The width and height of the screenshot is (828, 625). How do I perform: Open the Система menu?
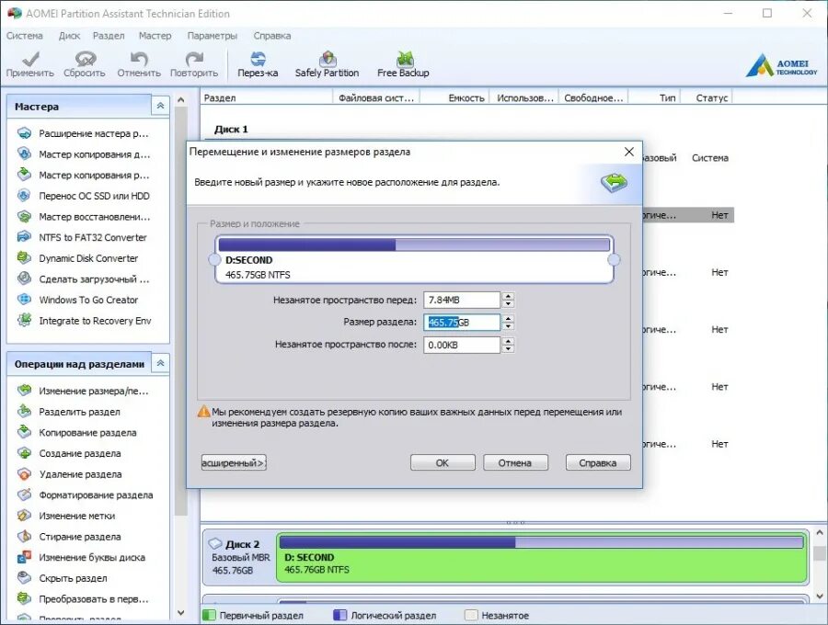(x=24, y=35)
